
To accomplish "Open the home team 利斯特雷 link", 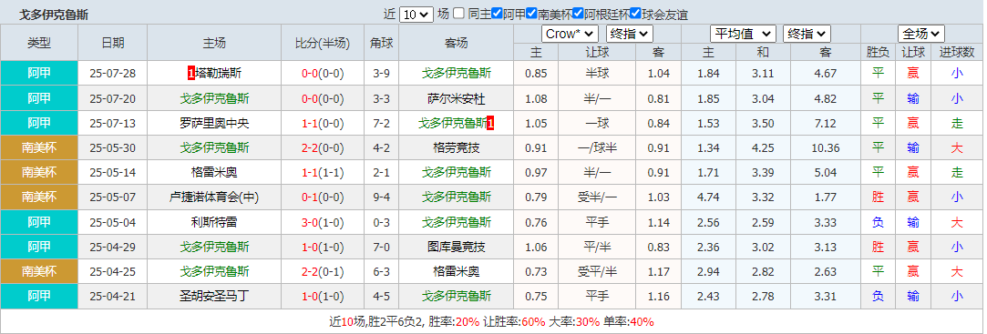I will pyautogui.click(x=214, y=222).
